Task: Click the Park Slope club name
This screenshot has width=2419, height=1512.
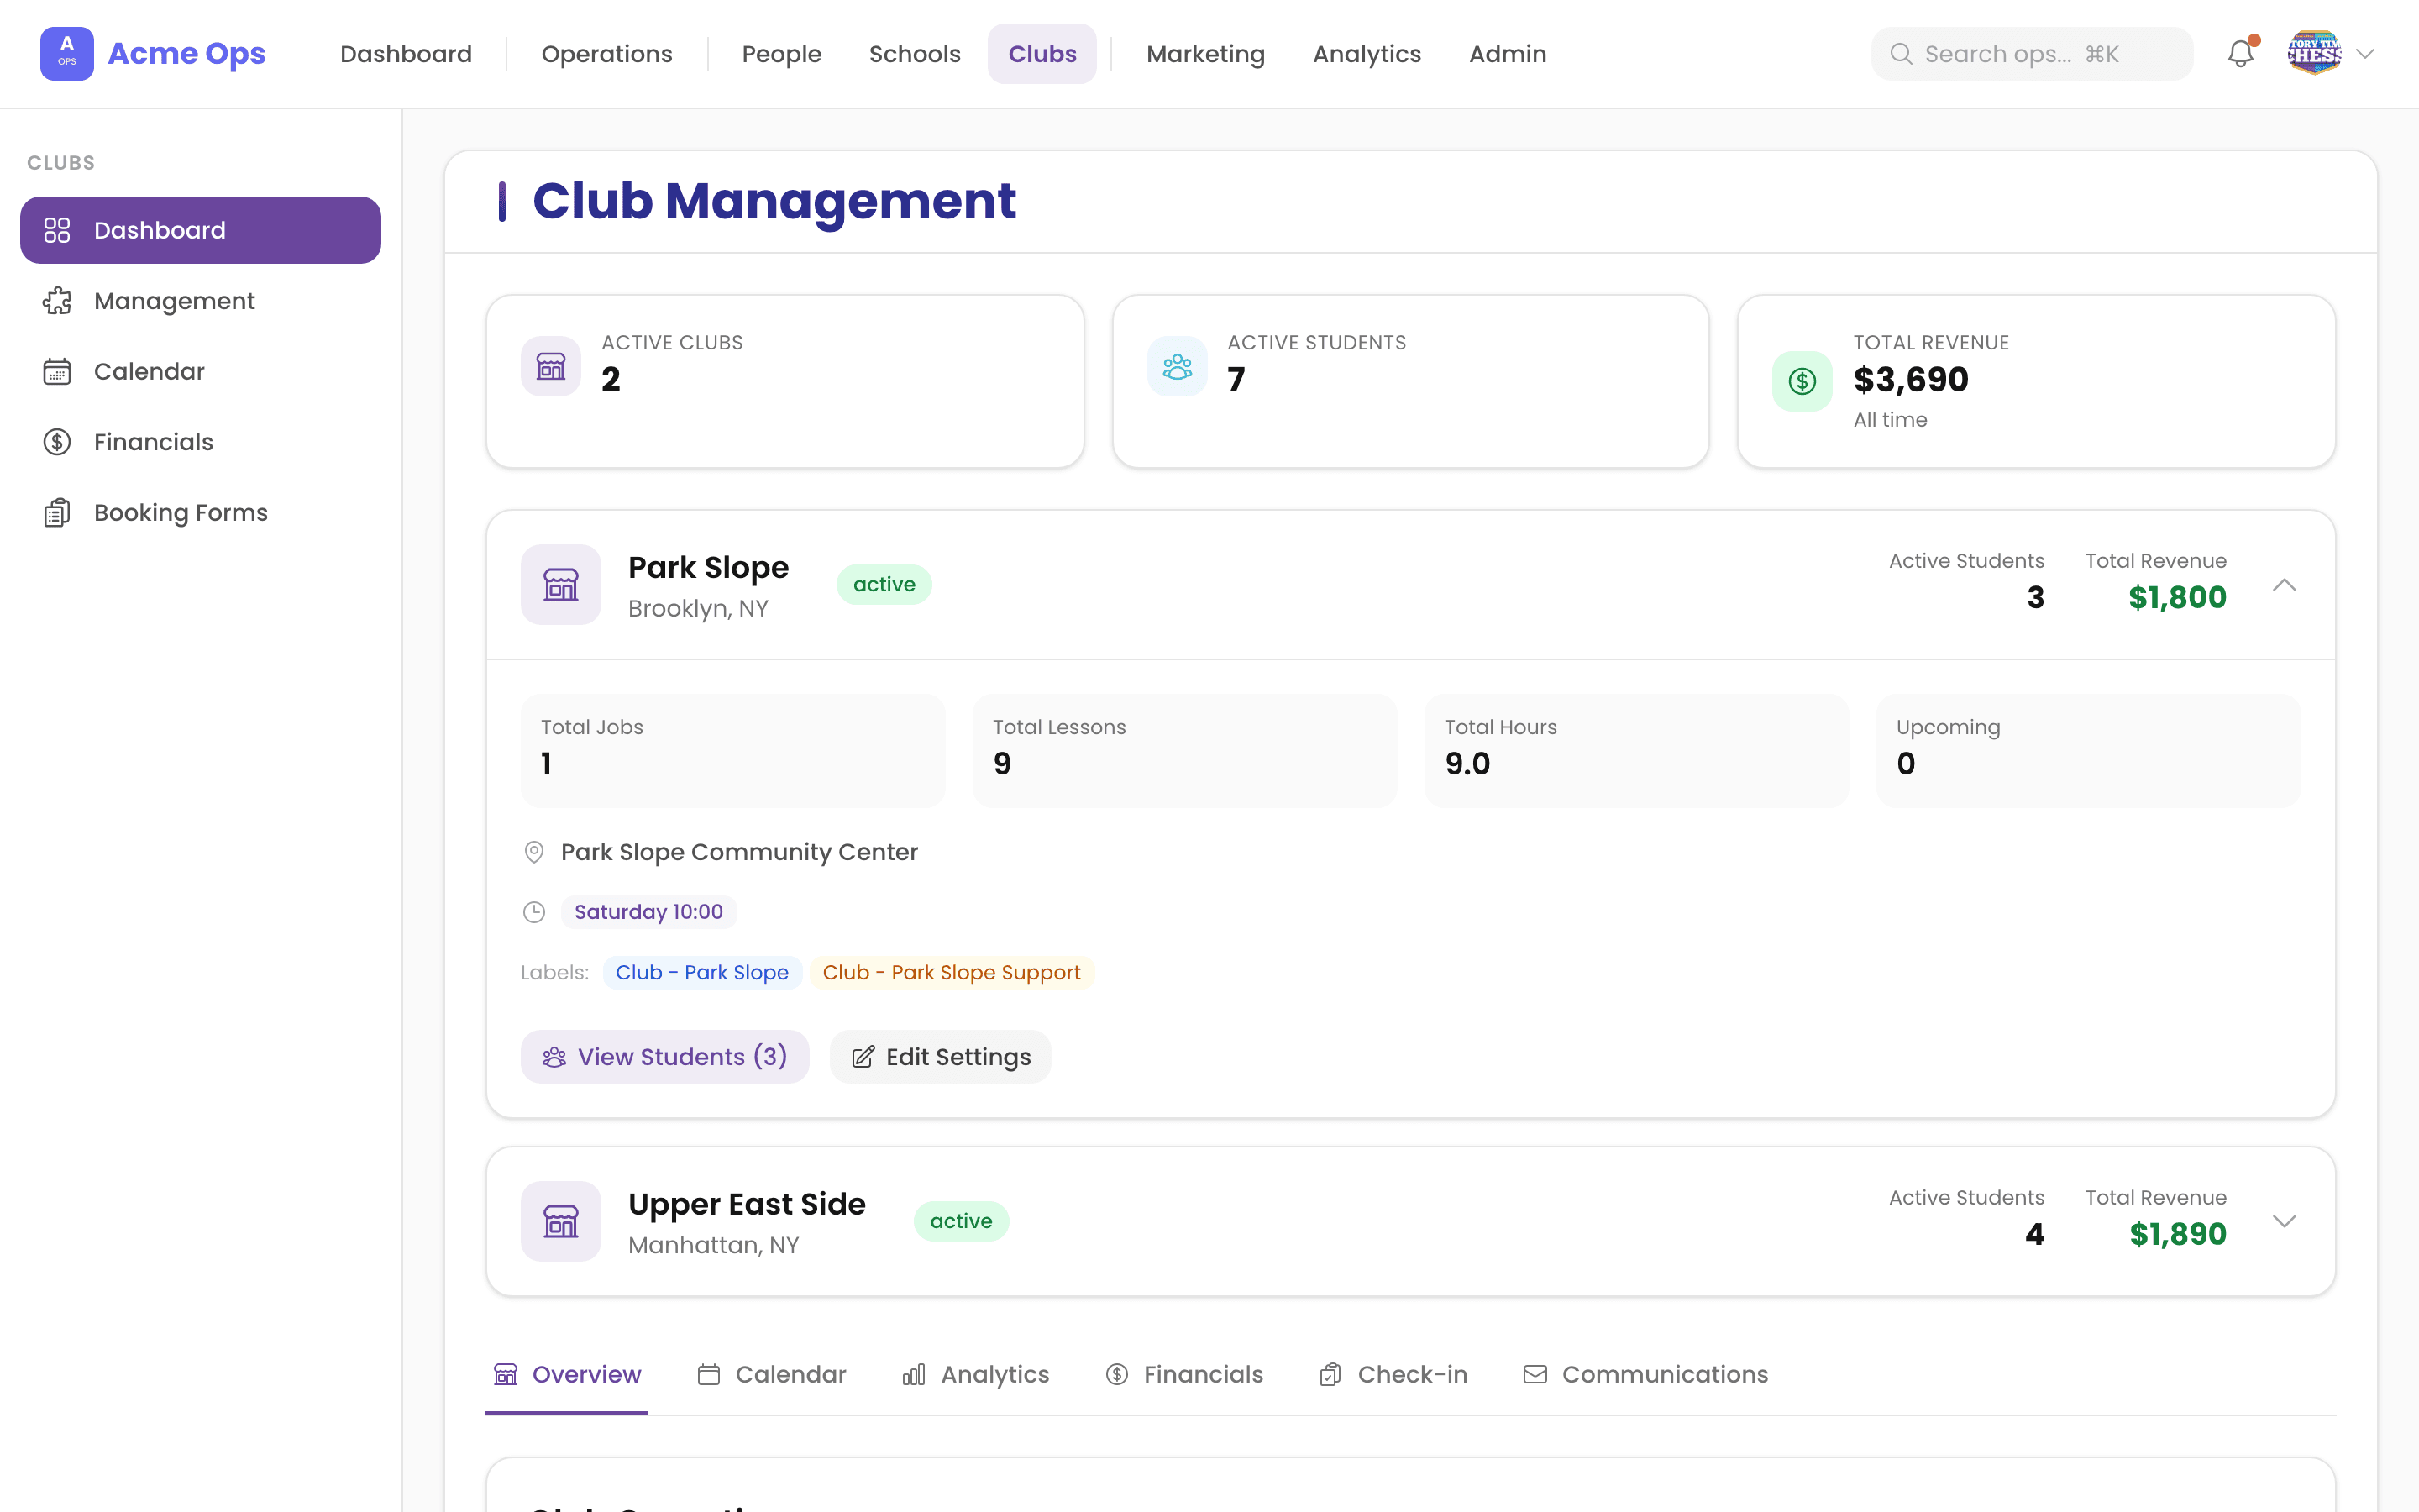Action: click(x=709, y=568)
